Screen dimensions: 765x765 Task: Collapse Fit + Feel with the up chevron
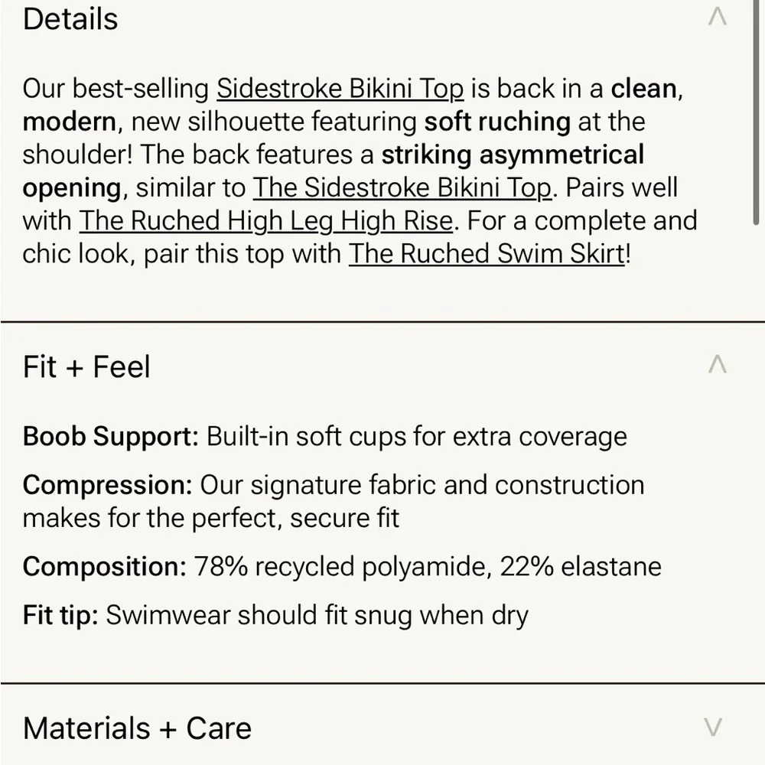[x=718, y=364]
